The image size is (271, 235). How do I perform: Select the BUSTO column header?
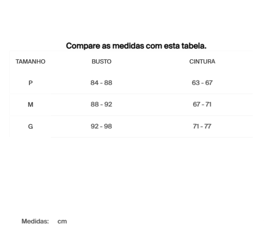(101, 62)
